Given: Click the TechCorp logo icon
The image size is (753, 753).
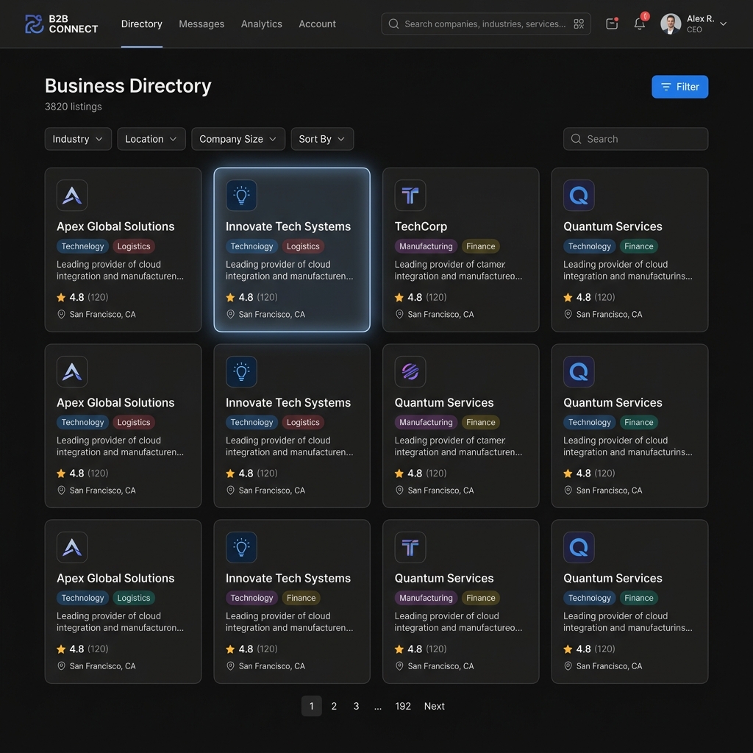Looking at the screenshot, I should click(410, 195).
